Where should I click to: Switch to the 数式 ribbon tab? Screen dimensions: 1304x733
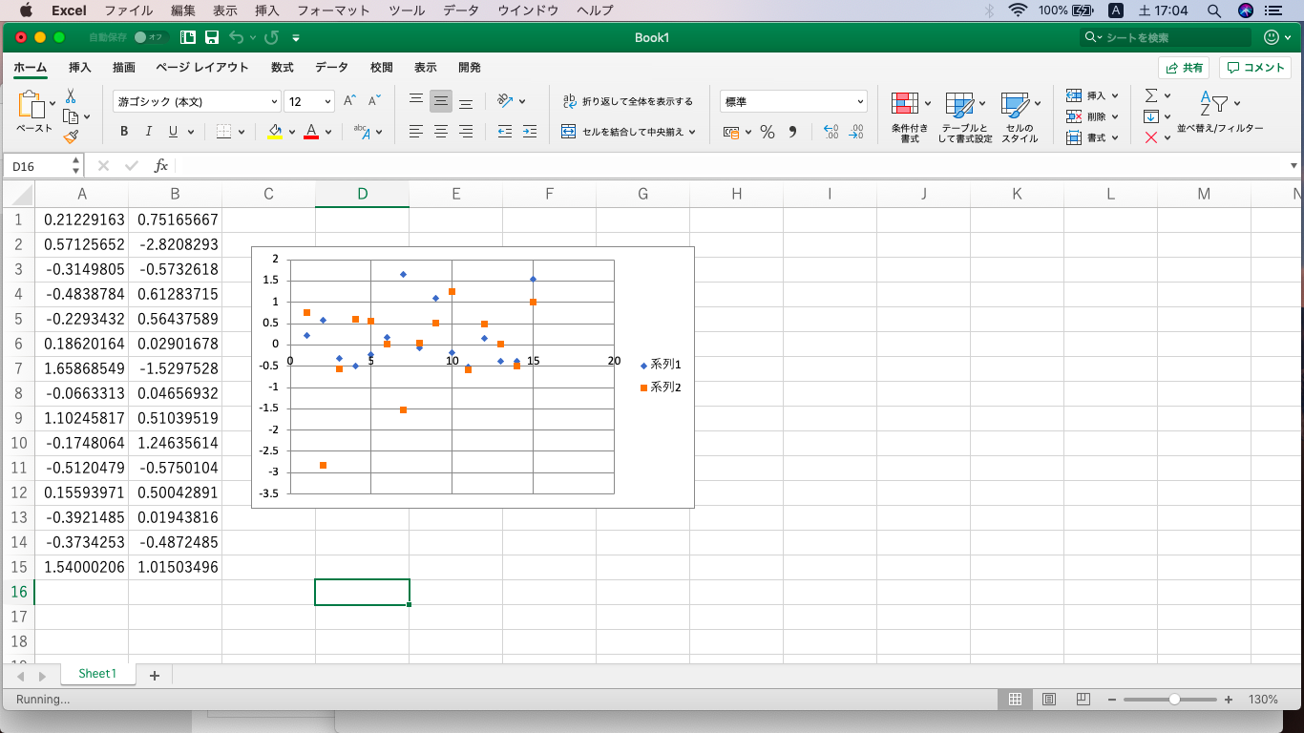pyautogui.click(x=284, y=67)
